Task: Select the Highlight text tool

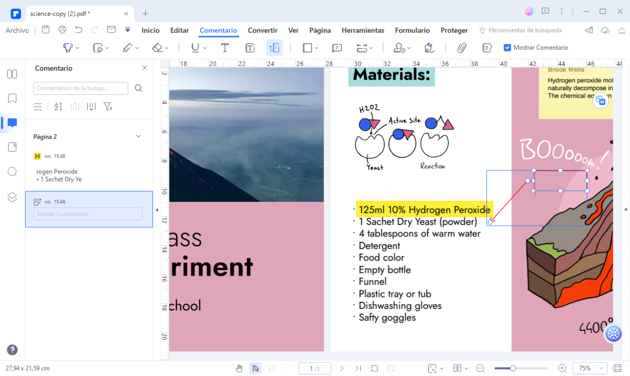Action: [68, 47]
